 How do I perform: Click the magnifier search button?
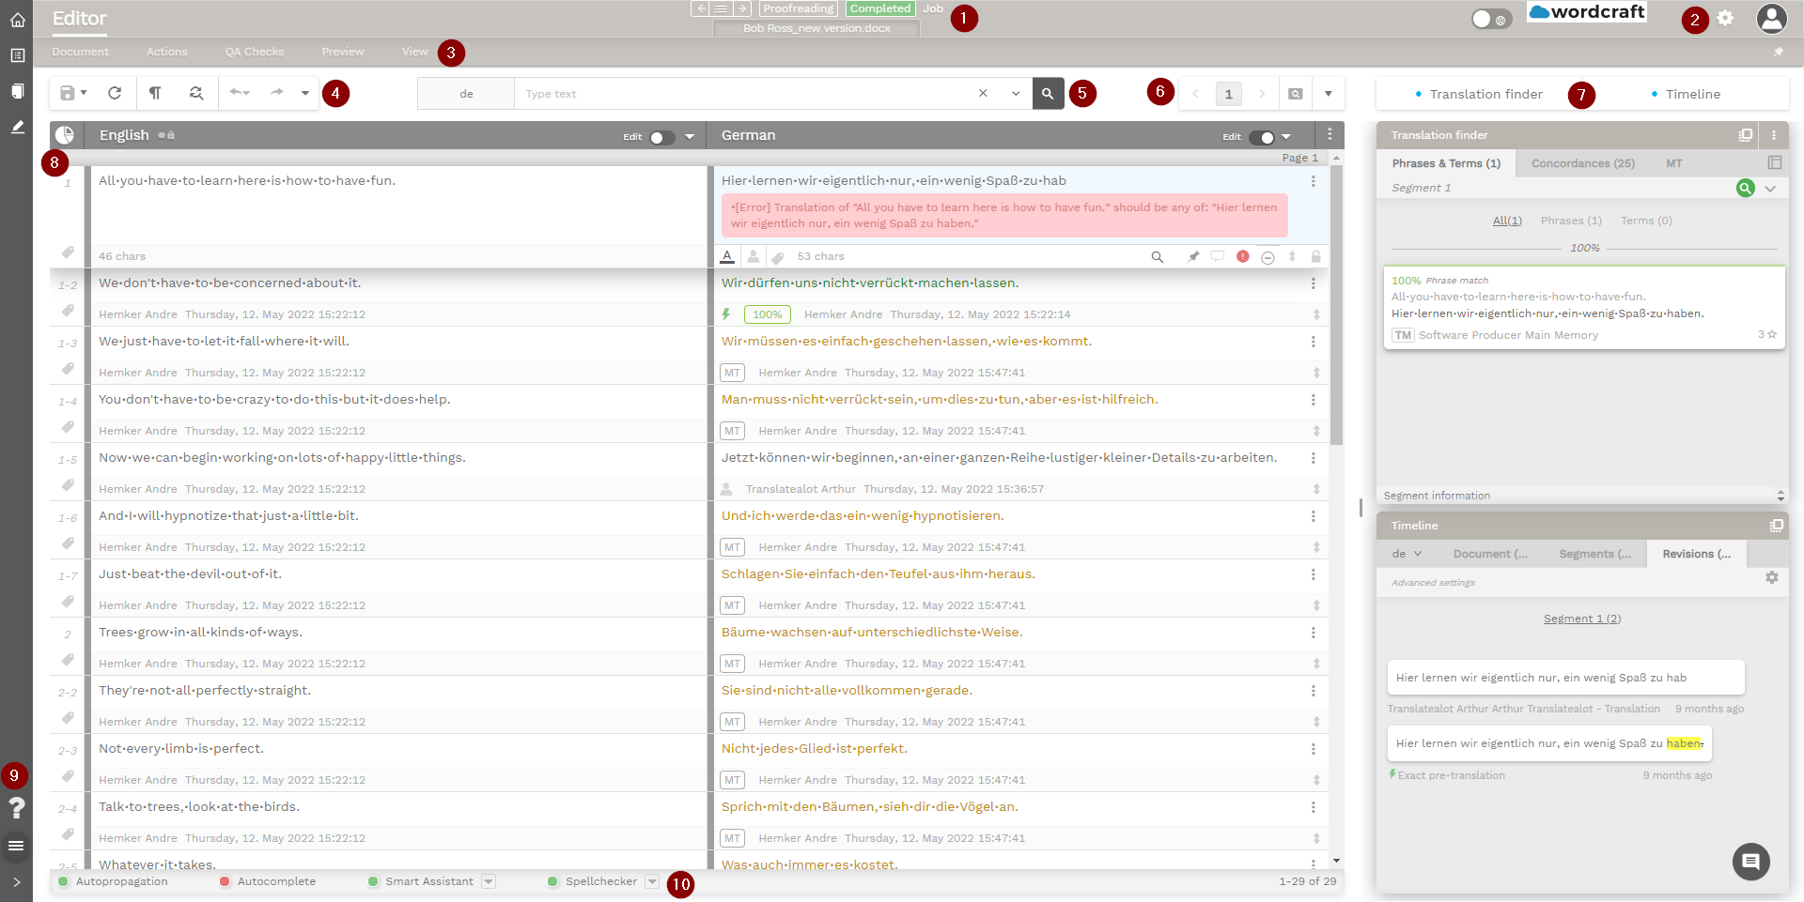coord(1048,94)
